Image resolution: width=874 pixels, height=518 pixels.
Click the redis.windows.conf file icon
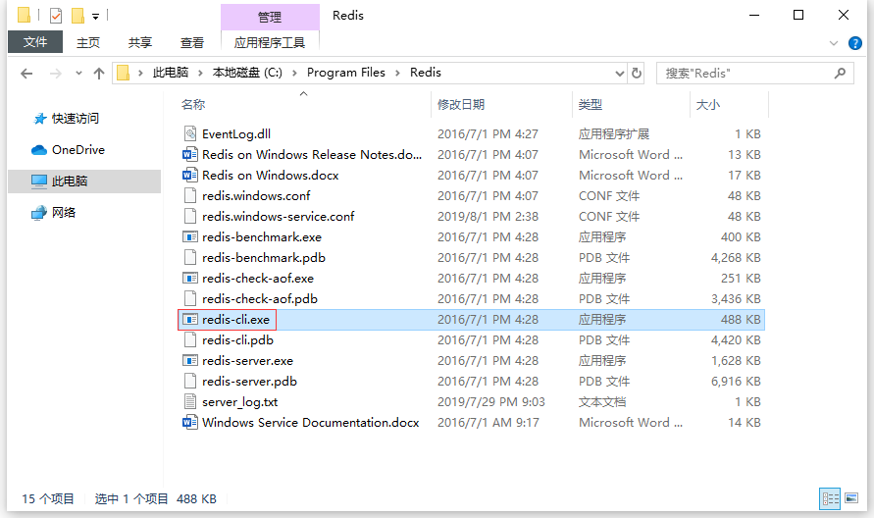point(190,195)
